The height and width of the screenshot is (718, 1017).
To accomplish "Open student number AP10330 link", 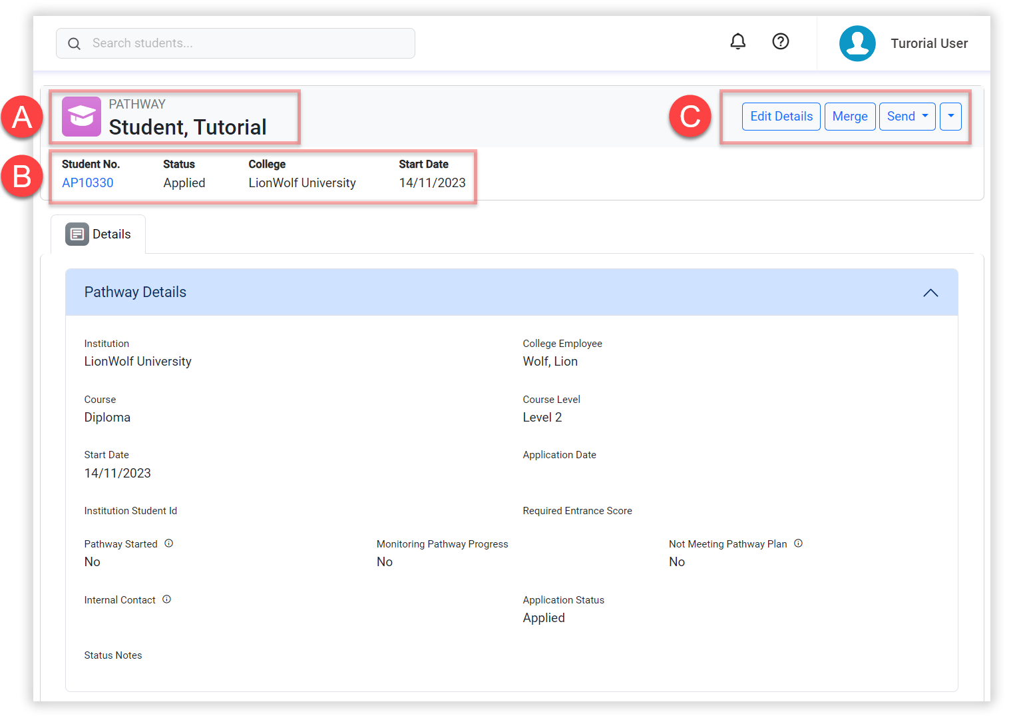I will (88, 183).
